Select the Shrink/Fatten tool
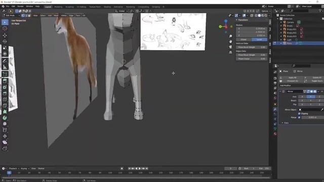This screenshot has width=324, height=182. click(5, 136)
